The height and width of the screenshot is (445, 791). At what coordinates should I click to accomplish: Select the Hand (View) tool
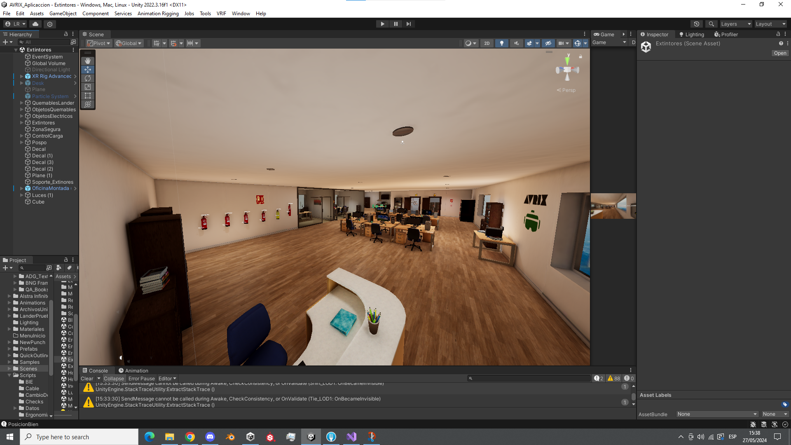pos(88,61)
